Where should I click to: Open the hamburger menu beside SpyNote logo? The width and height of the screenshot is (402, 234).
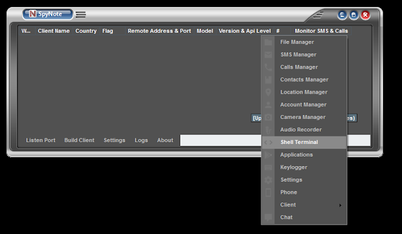(x=81, y=14)
